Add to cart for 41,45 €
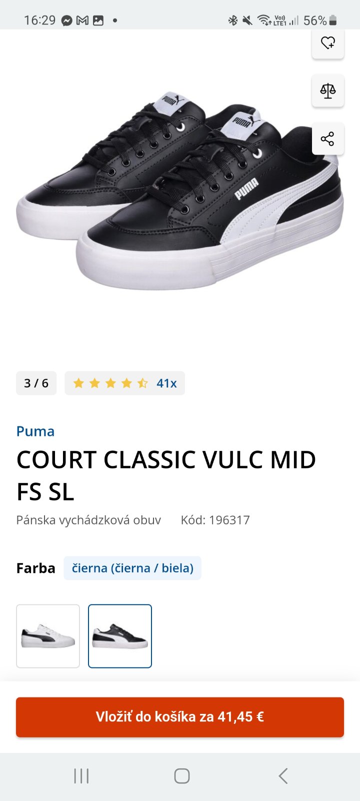360x801 pixels. tap(180, 717)
